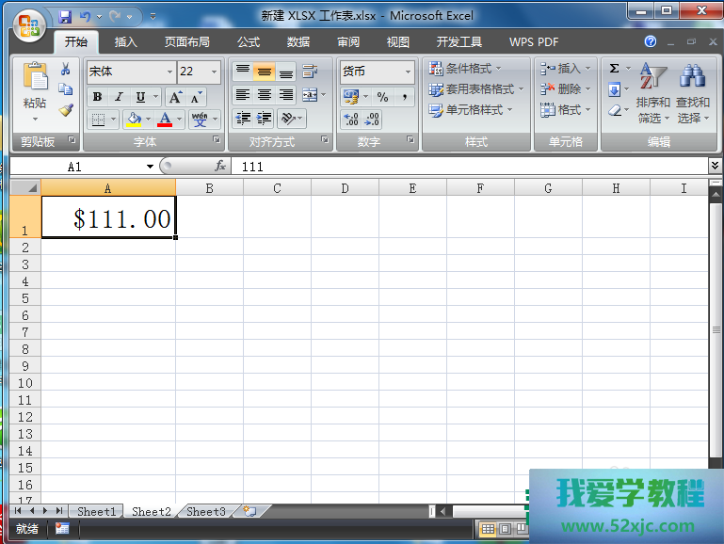Click the formula bar input showing 111
The width and height of the screenshot is (724, 544).
[471, 167]
